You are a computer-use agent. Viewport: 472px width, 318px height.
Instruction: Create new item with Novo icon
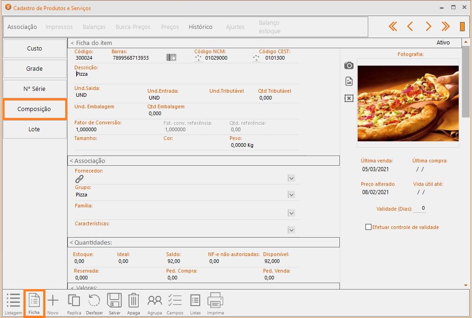53,303
